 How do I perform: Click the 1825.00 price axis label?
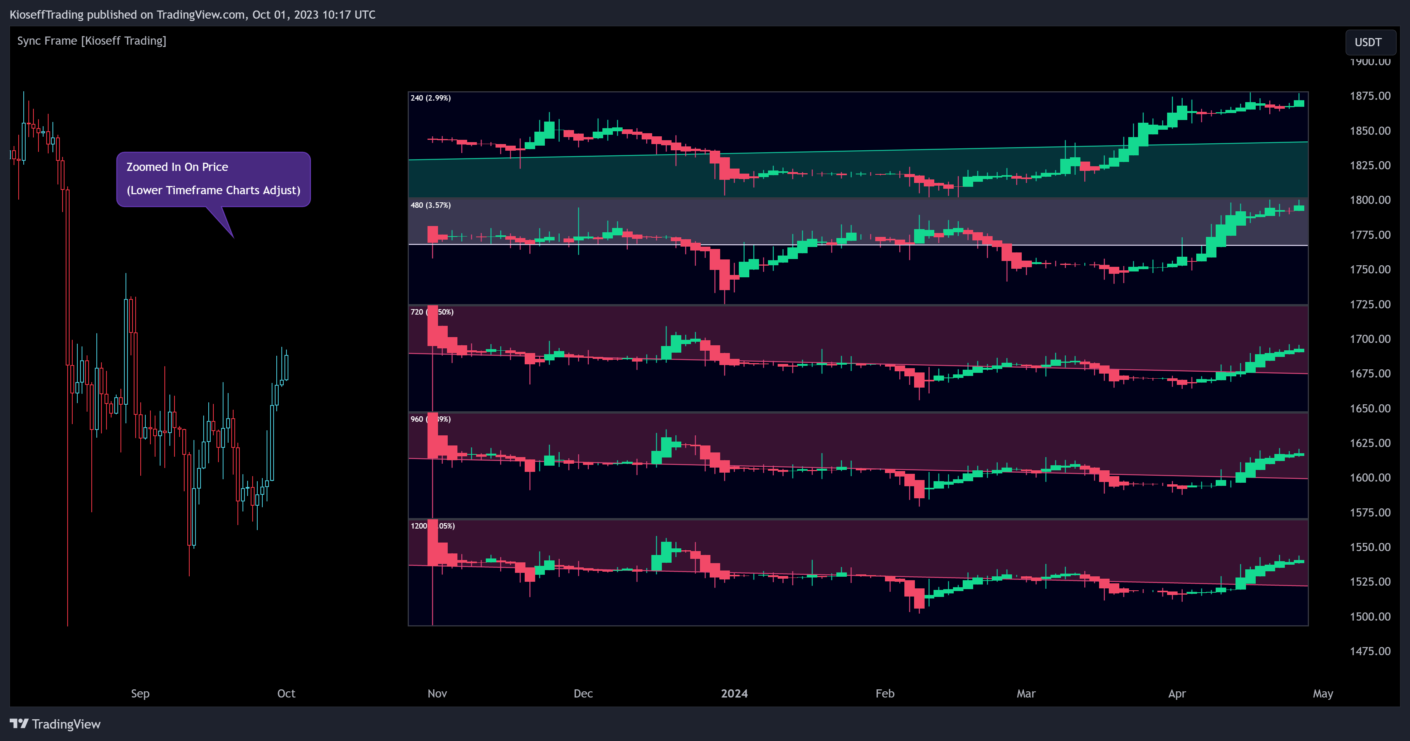[x=1370, y=165]
